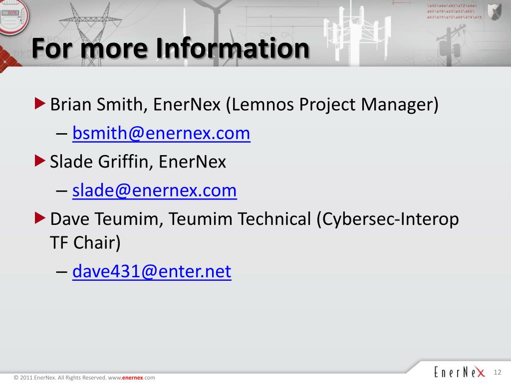Image resolution: width=511 pixels, height=383 pixels.
Task: Click the EnerNex logo in the footer
Action: [x=460, y=372]
